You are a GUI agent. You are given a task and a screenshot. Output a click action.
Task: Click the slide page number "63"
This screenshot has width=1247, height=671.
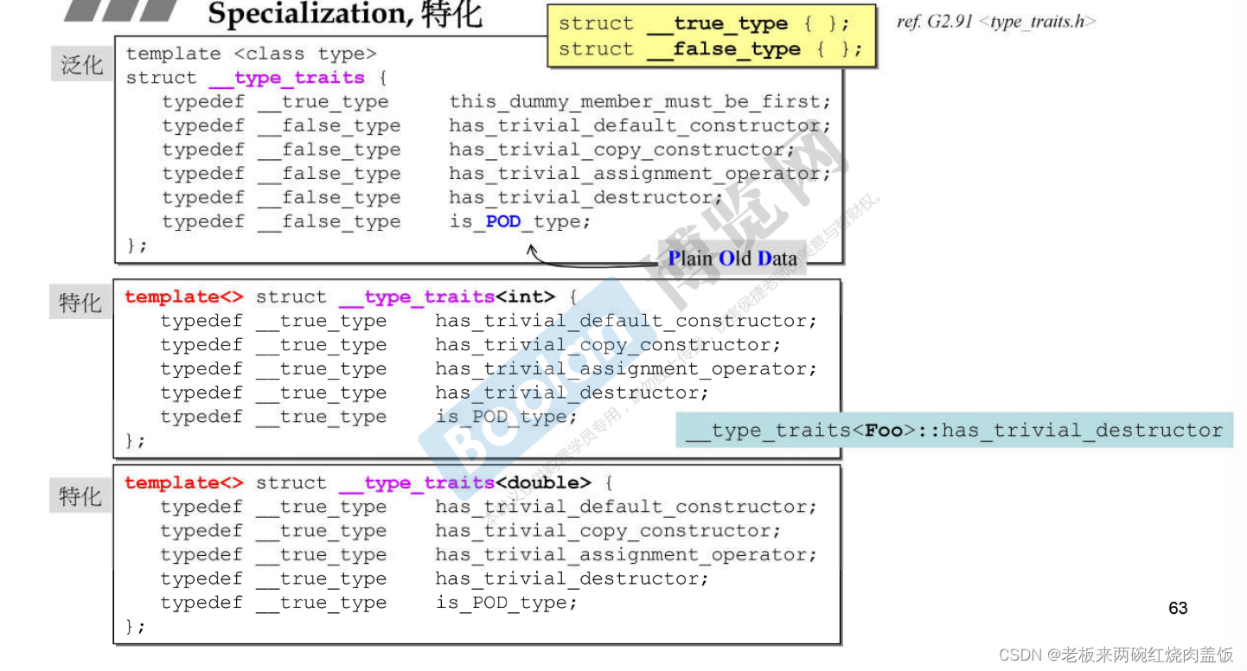point(1178,608)
